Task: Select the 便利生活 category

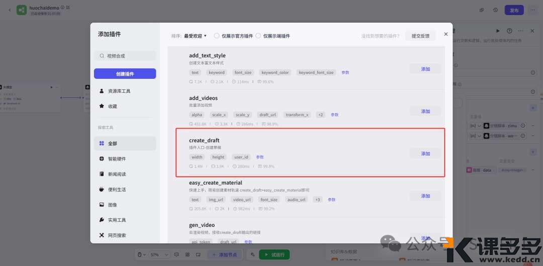Action: (125, 190)
